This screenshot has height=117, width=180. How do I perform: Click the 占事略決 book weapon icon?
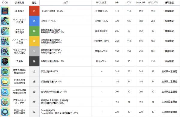(5, 11)
